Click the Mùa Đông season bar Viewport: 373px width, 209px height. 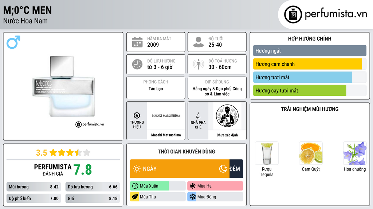pyautogui.click(x=215, y=197)
